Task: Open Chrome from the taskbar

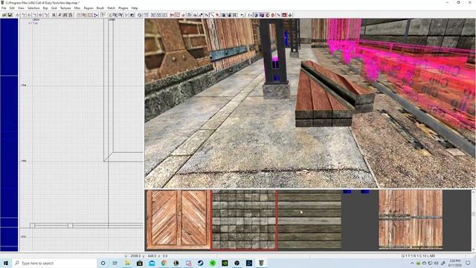Action: [164, 263]
